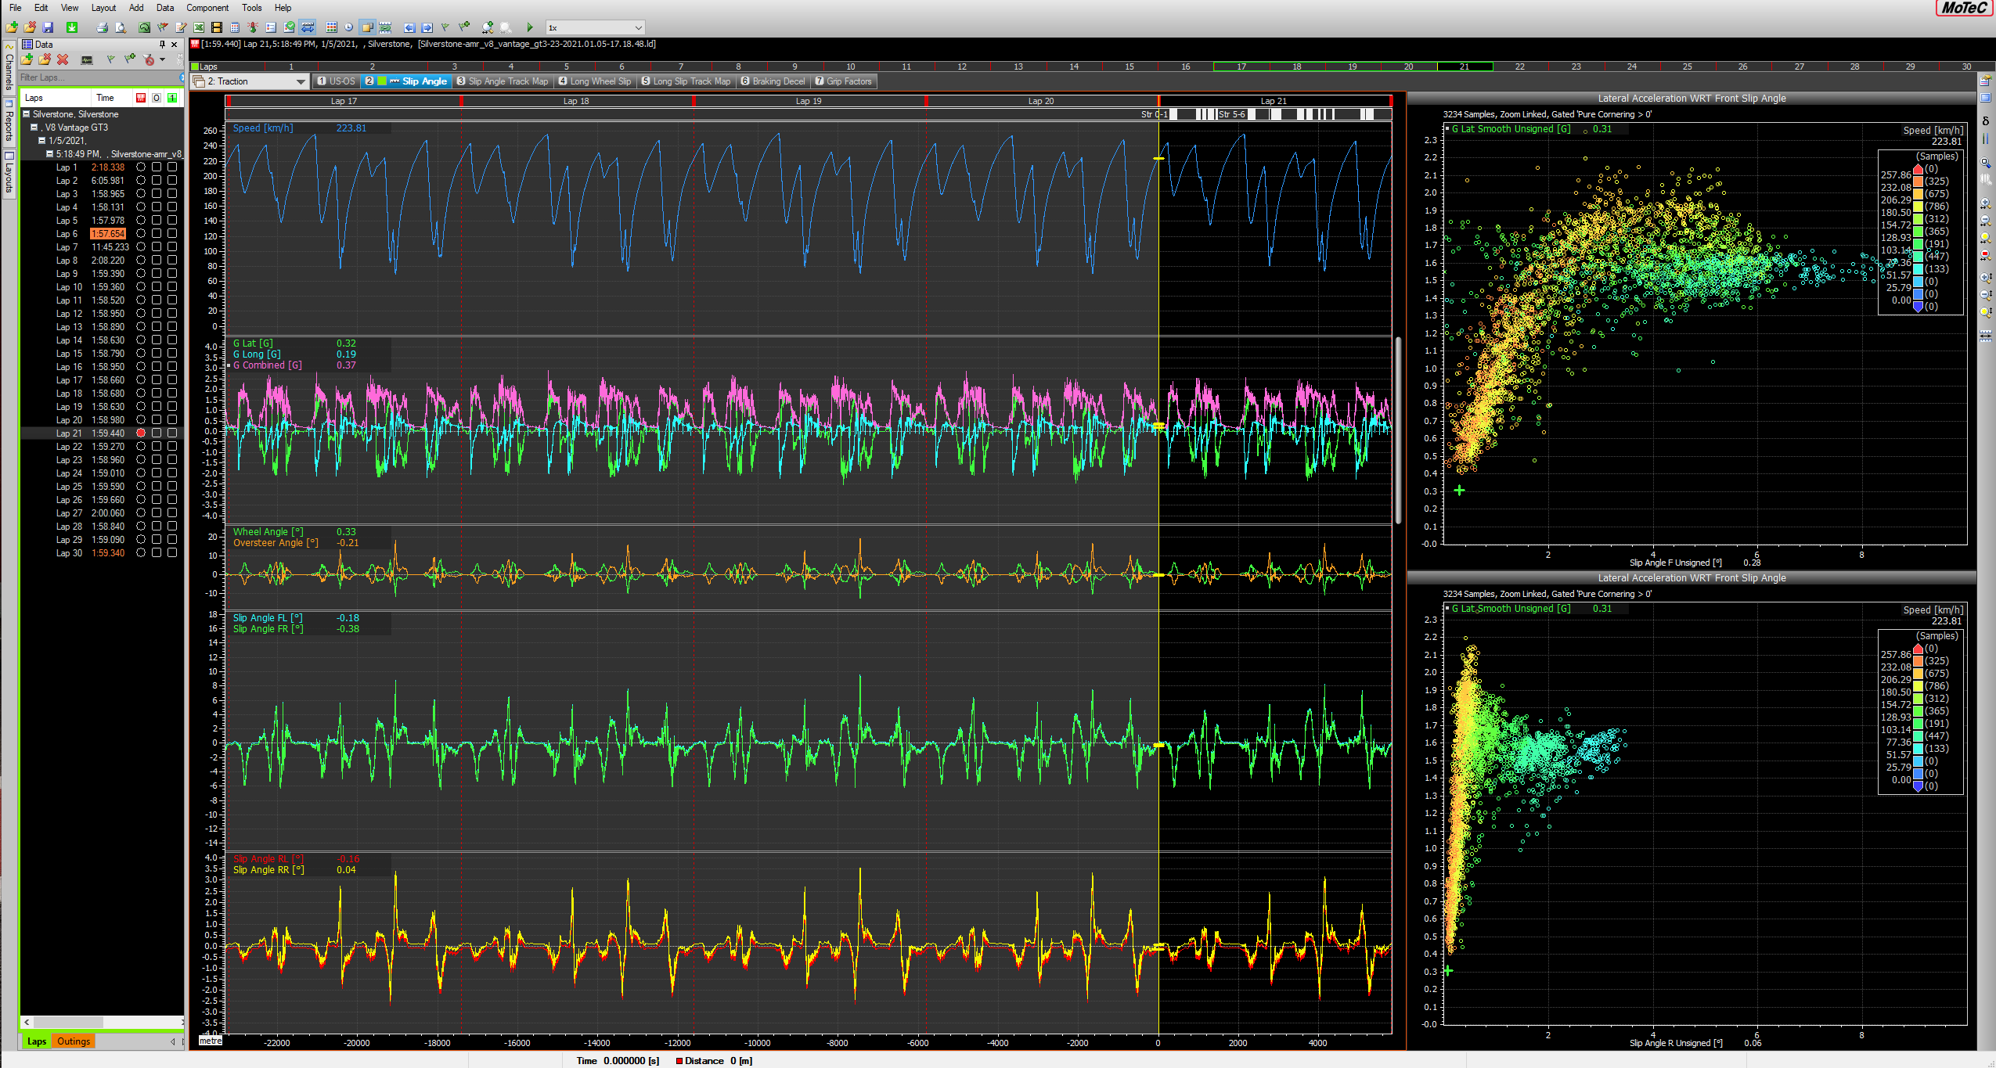Collapse the Silverstone, Silverstone tree node
The width and height of the screenshot is (1996, 1068).
(26, 114)
